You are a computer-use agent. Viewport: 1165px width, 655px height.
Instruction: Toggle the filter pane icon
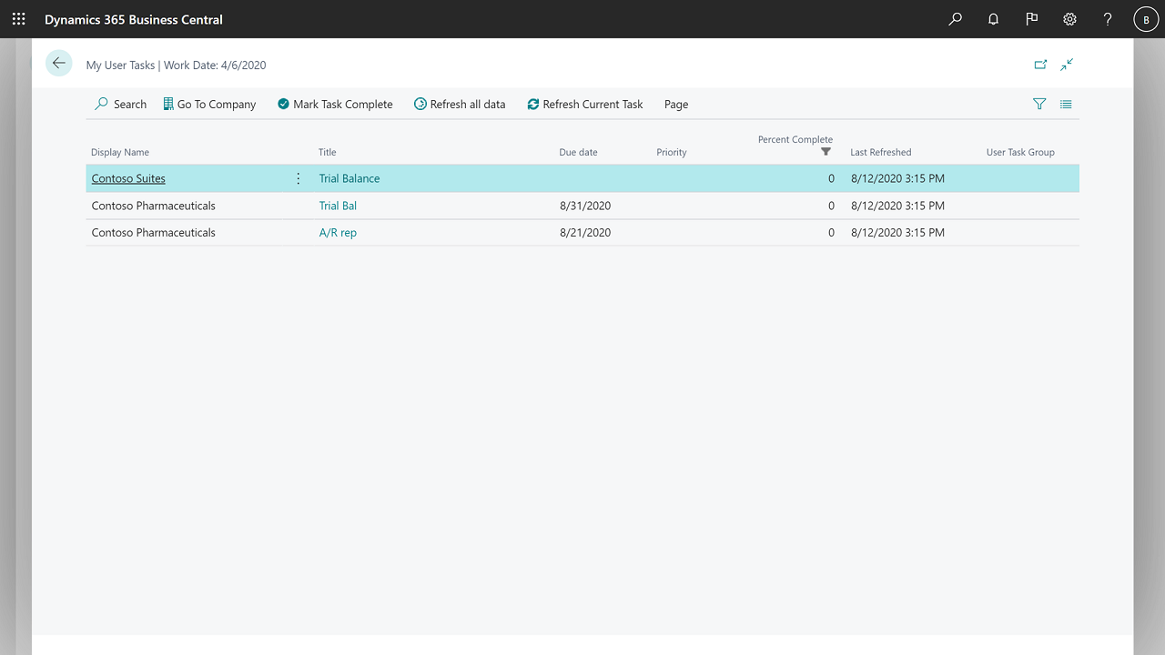pyautogui.click(x=1039, y=104)
